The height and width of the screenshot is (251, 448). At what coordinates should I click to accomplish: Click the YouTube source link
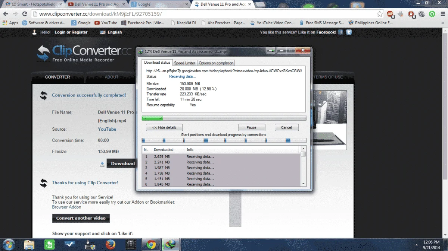pos(107,129)
